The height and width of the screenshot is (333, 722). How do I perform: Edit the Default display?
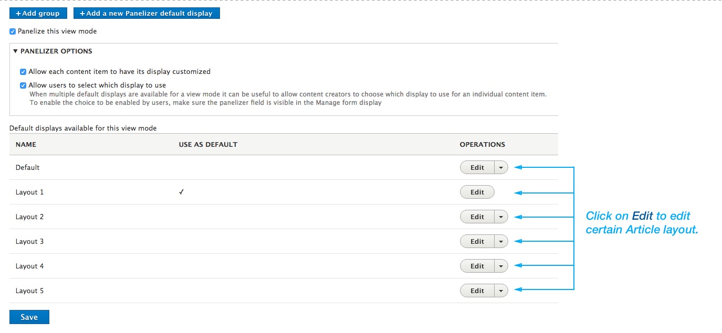477,168
